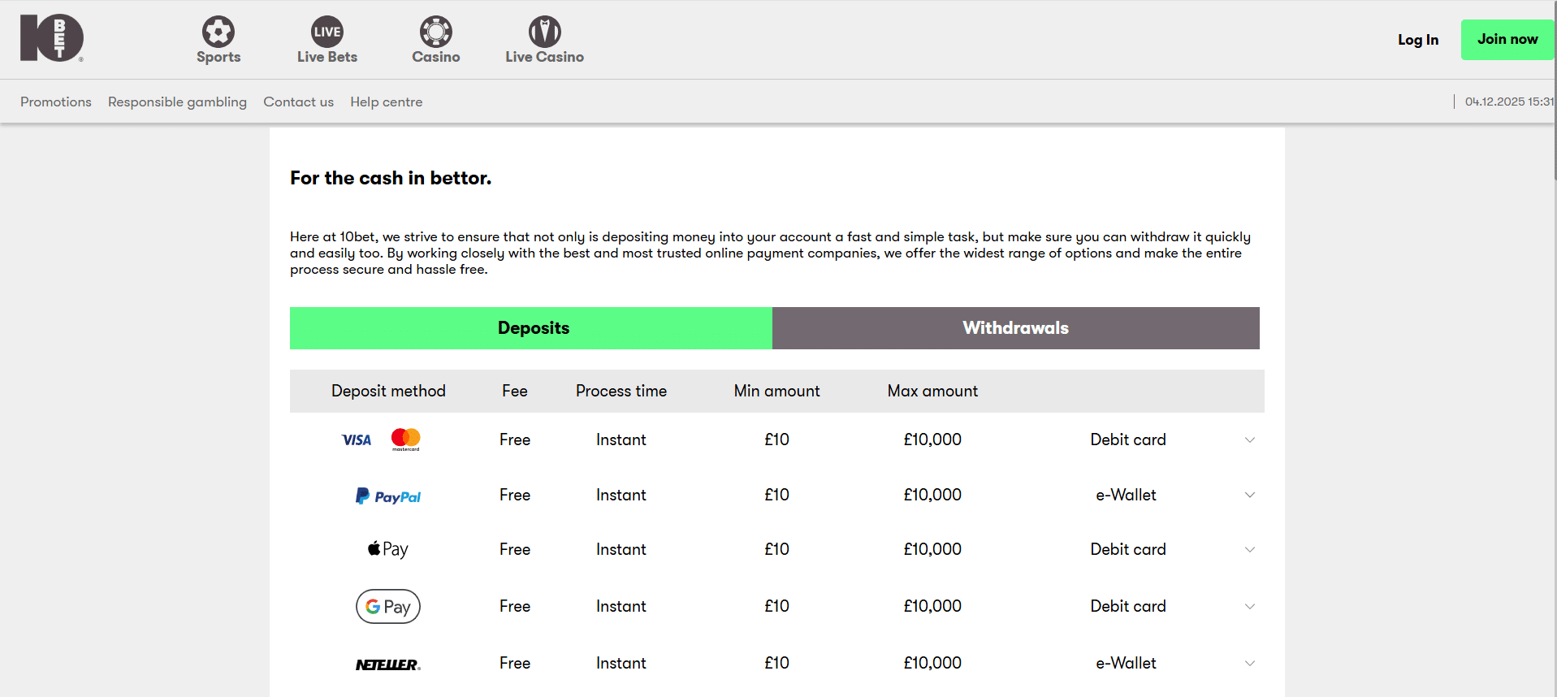This screenshot has height=697, width=1557.
Task: Click 'e-Wallet' in the Neteller row
Action: pos(1127,663)
